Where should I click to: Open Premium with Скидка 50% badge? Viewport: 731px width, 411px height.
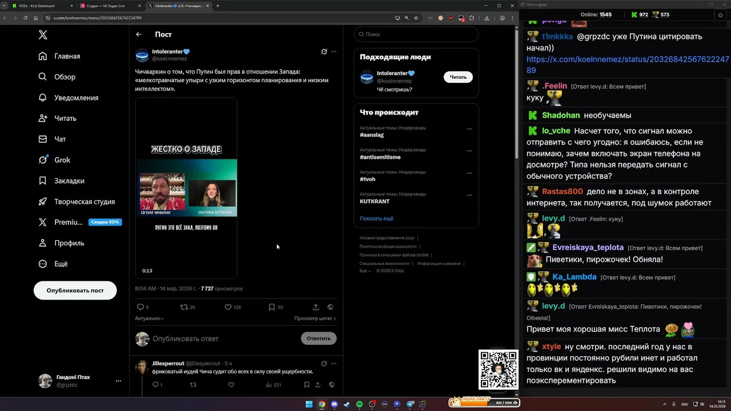point(79,222)
